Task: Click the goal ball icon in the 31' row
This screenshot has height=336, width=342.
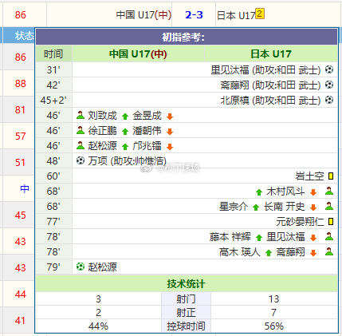Action: [329, 69]
